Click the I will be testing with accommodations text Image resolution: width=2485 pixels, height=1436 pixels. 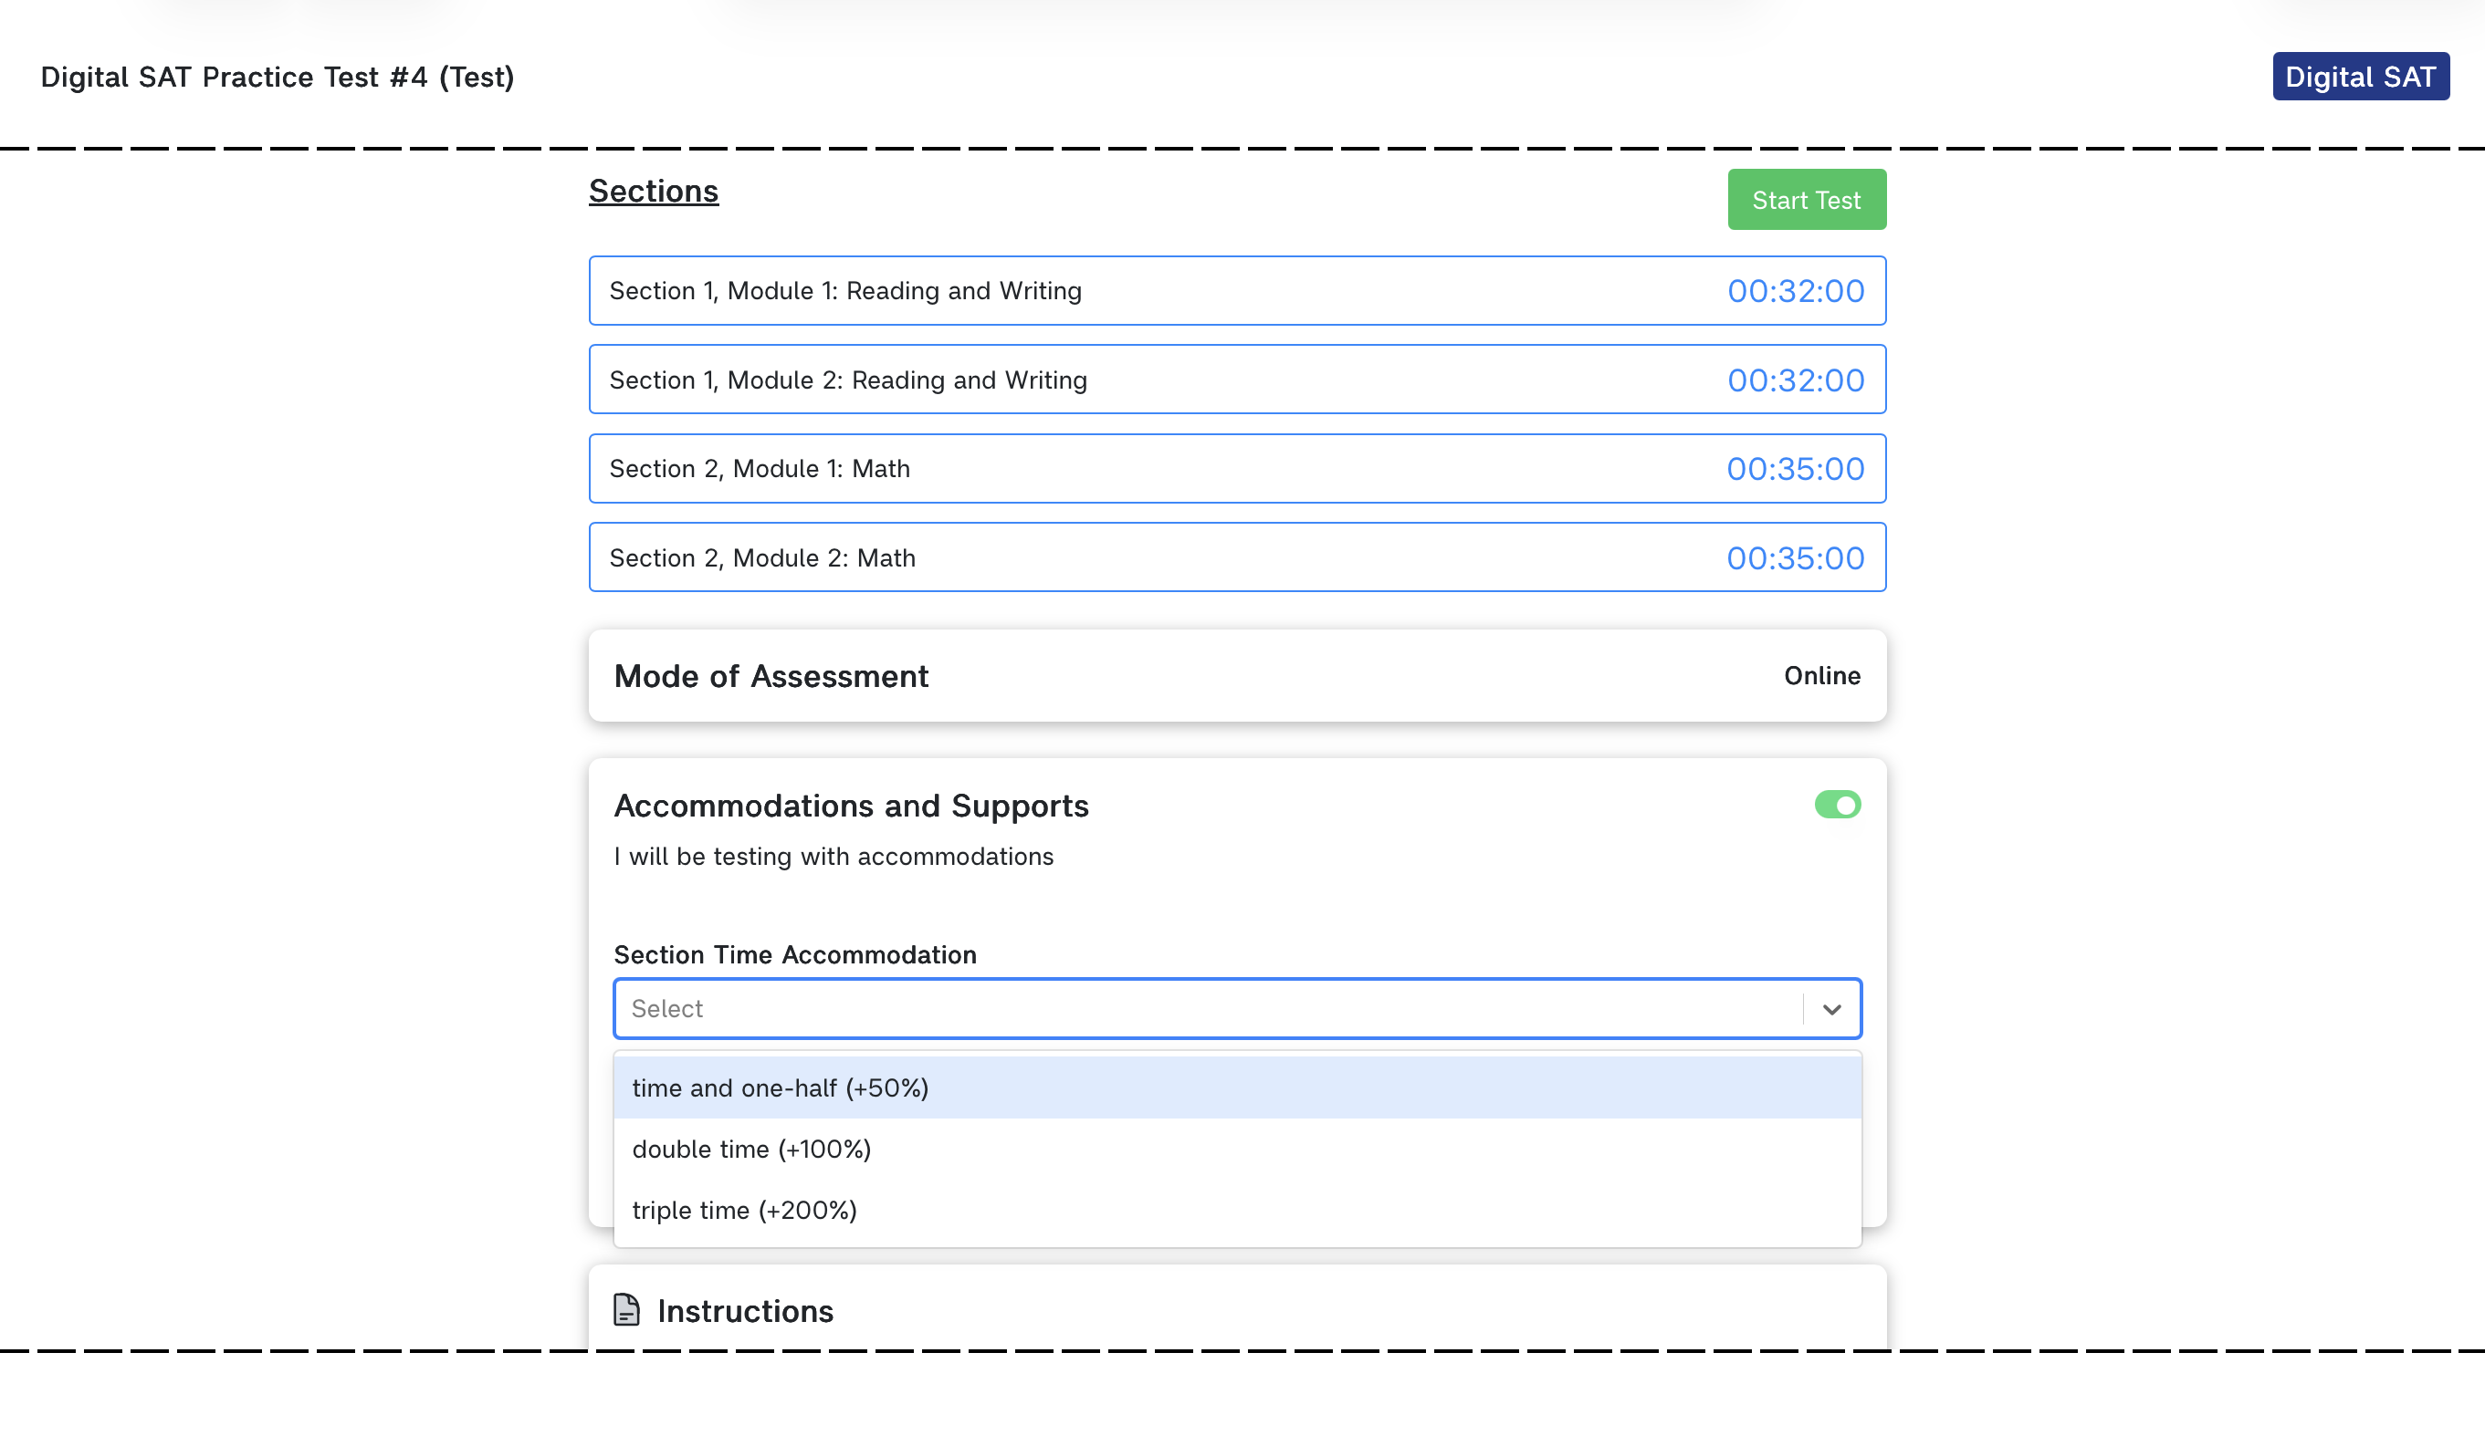click(x=834, y=857)
